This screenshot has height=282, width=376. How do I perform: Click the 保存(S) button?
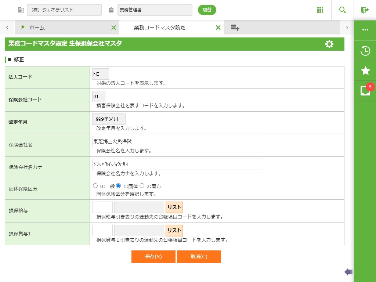tap(153, 257)
